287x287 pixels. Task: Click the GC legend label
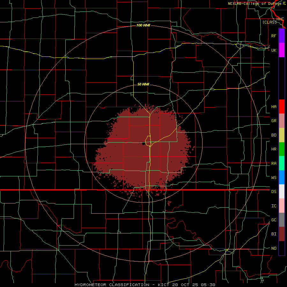[274, 220]
